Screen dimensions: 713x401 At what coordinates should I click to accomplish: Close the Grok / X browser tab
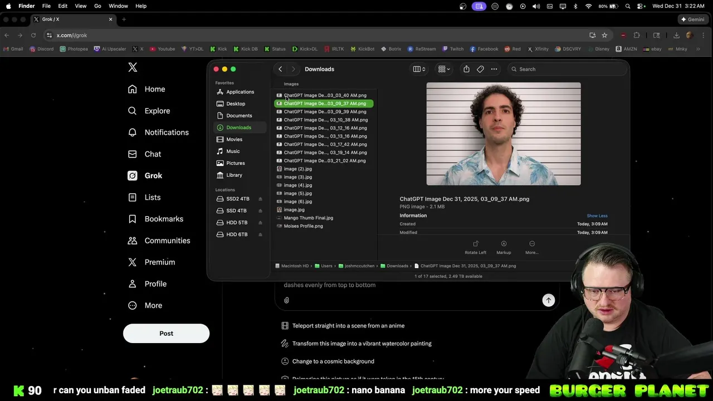coord(110,19)
